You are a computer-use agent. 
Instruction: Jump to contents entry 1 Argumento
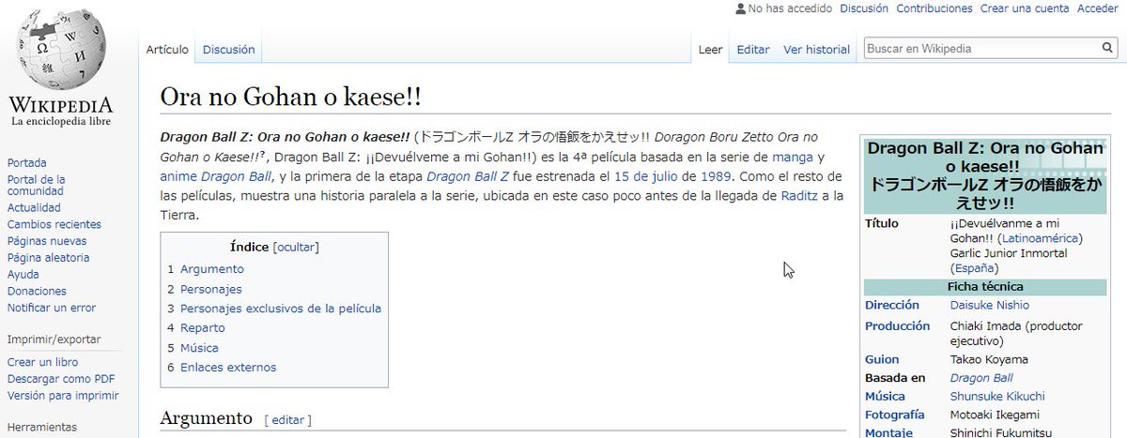click(206, 269)
